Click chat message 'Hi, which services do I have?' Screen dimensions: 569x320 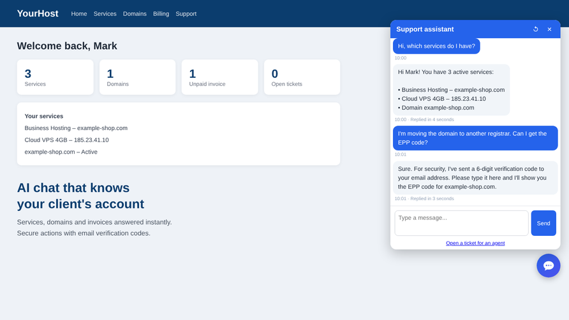436,46
